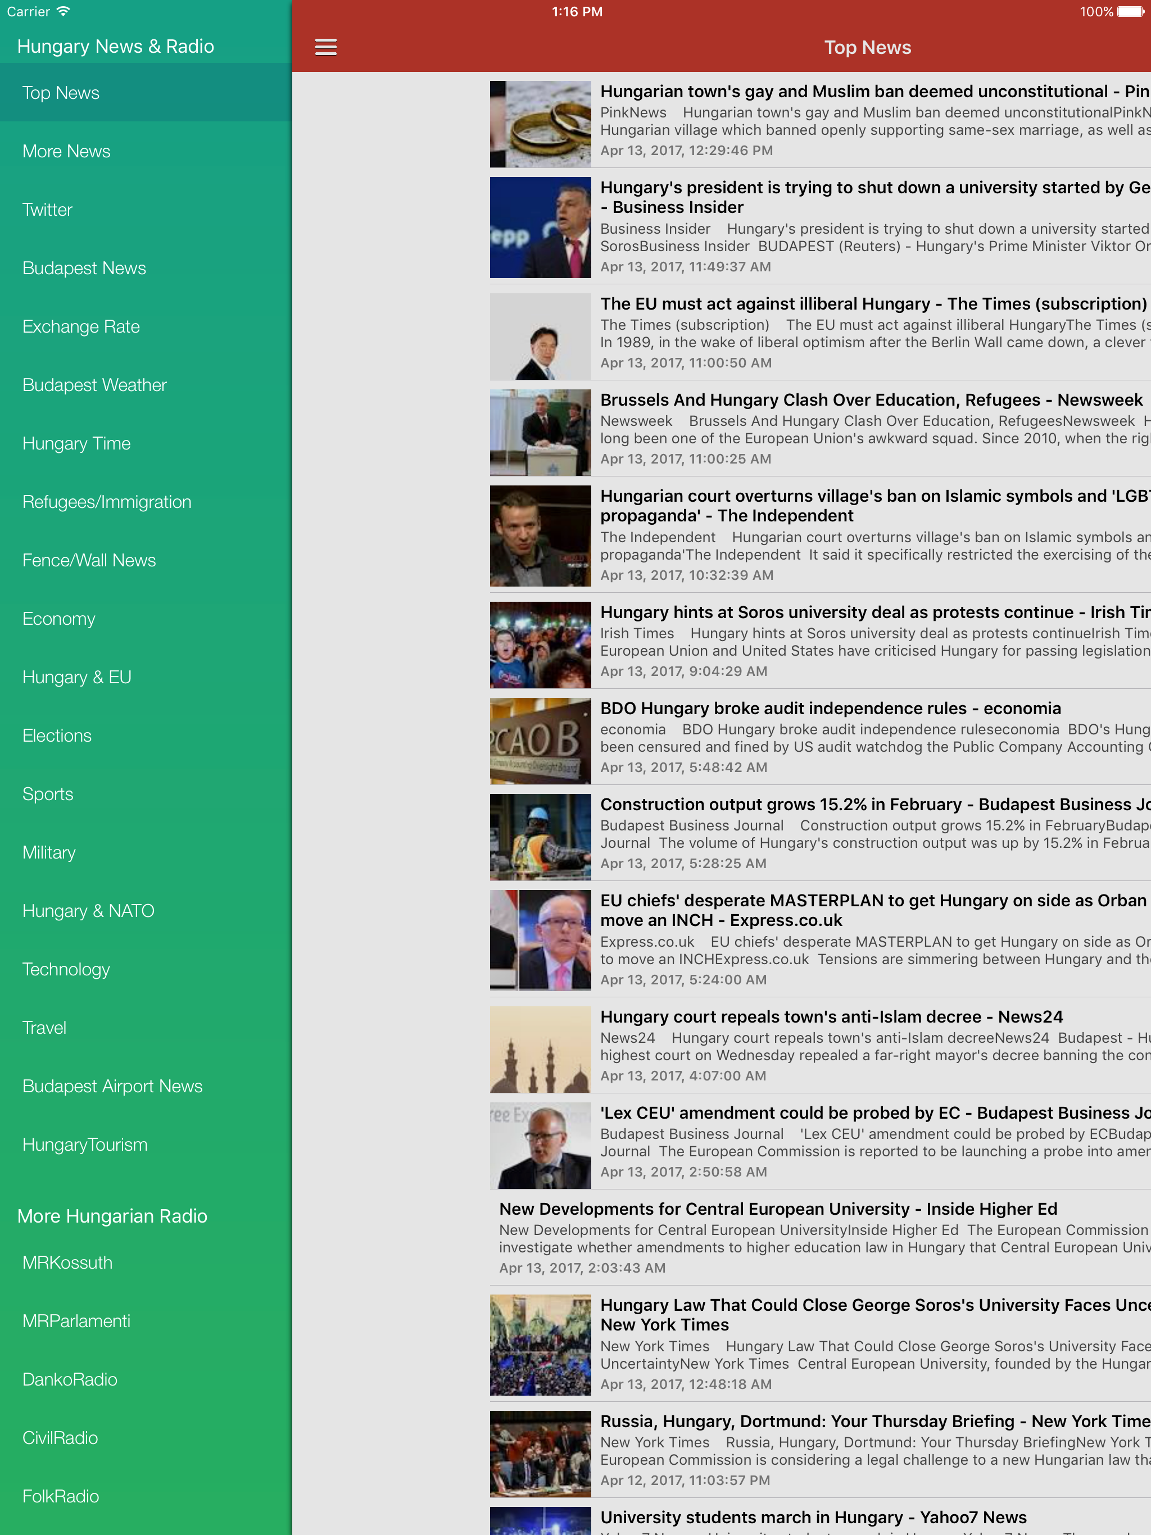Image resolution: width=1151 pixels, height=1535 pixels.
Task: Tap Hungary News & Radio sidebar title
Action: [x=115, y=47]
